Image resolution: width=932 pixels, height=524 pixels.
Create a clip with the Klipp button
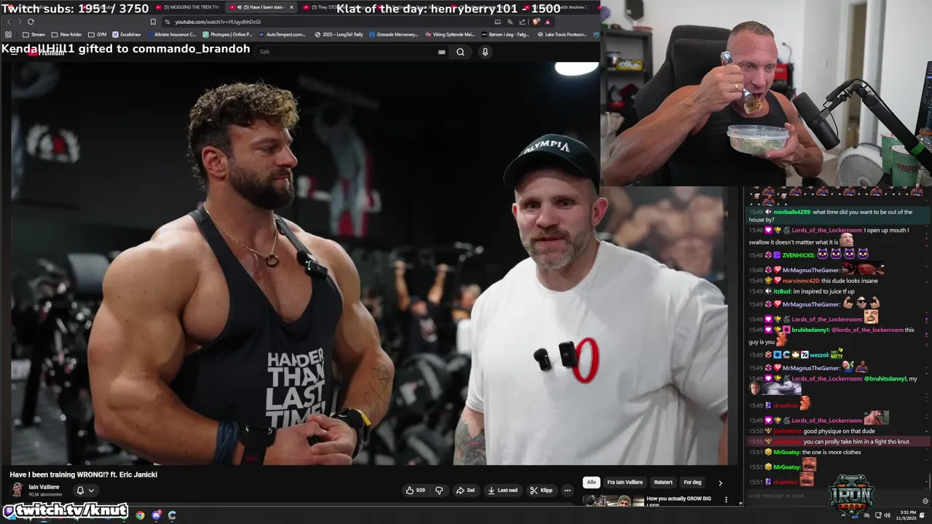click(542, 491)
